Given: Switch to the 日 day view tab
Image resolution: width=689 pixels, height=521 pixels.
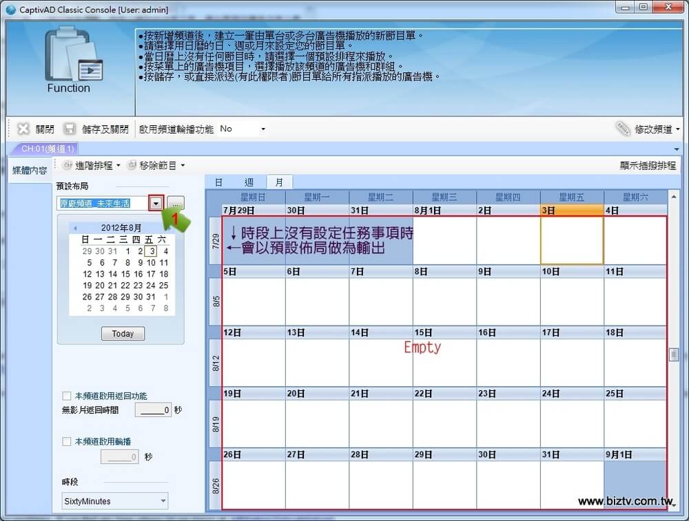Looking at the screenshot, I should coord(218,182).
